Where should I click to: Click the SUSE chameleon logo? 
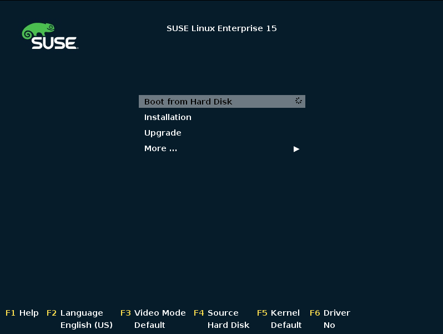click(50, 36)
